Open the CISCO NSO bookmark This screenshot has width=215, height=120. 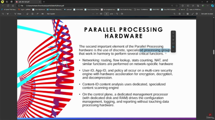pos(155,10)
